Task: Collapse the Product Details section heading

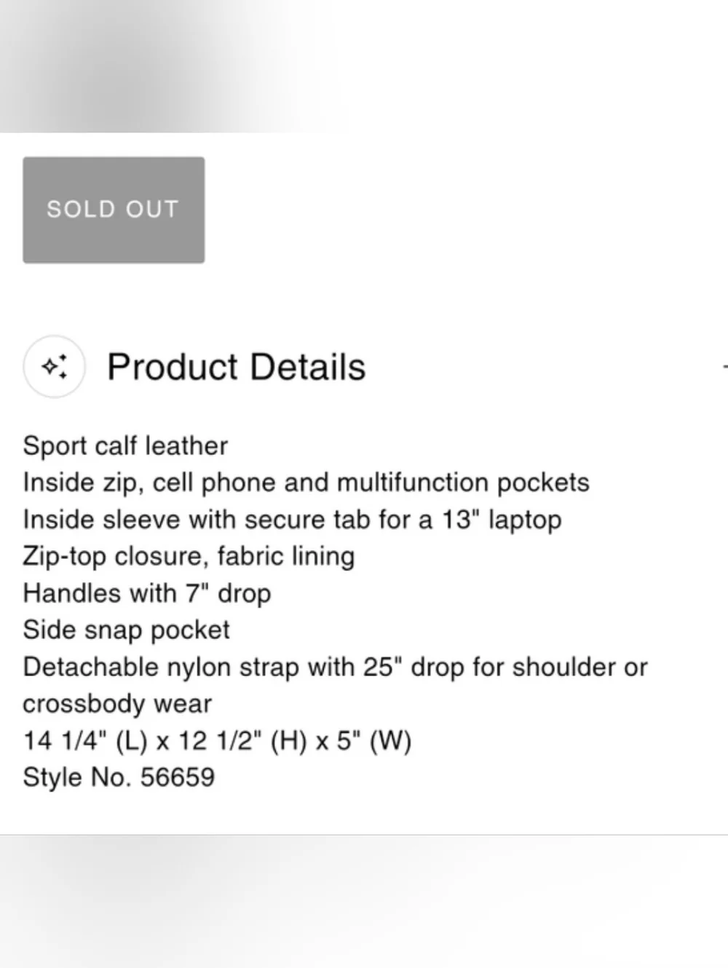Action: (236, 367)
